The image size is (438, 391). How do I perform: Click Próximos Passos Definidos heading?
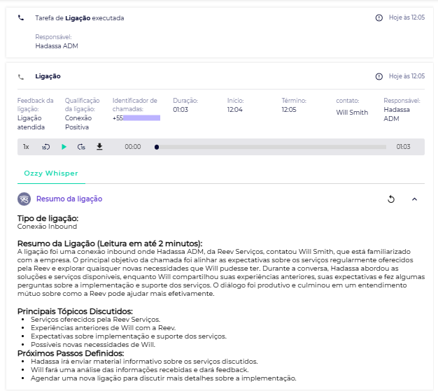click(x=71, y=353)
